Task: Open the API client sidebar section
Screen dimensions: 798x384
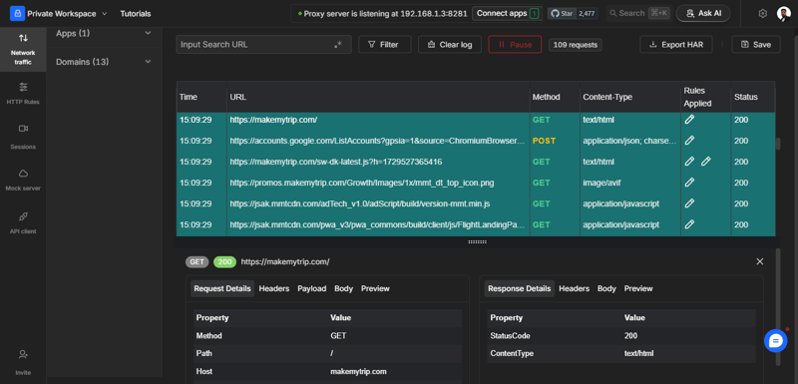Action: [x=23, y=223]
